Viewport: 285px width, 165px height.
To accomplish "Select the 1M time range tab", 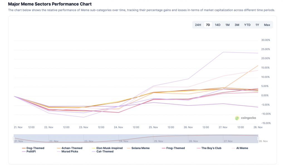I will click(227, 25).
